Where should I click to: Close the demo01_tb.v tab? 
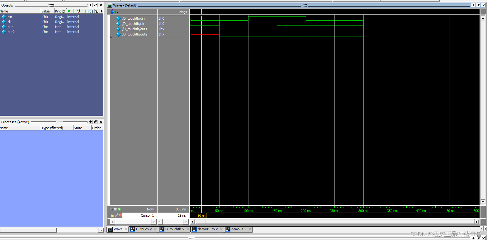click(x=221, y=229)
